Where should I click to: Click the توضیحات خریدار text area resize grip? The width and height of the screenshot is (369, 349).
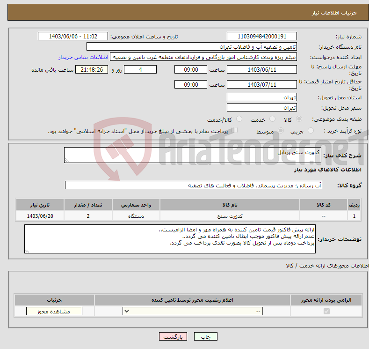[x=27, y=251]
